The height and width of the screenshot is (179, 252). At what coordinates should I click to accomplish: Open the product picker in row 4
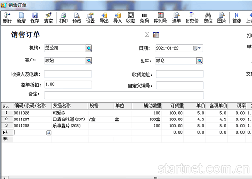tap(49, 133)
